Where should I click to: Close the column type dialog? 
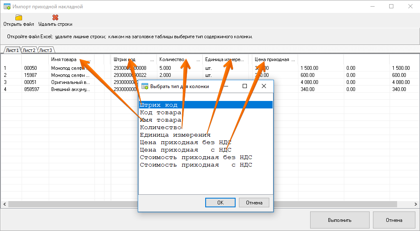click(264, 86)
